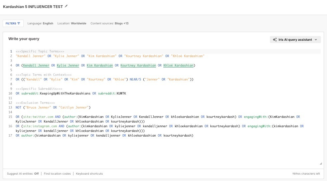Click the subreddit:KUWTK term

(x=112, y=94)
